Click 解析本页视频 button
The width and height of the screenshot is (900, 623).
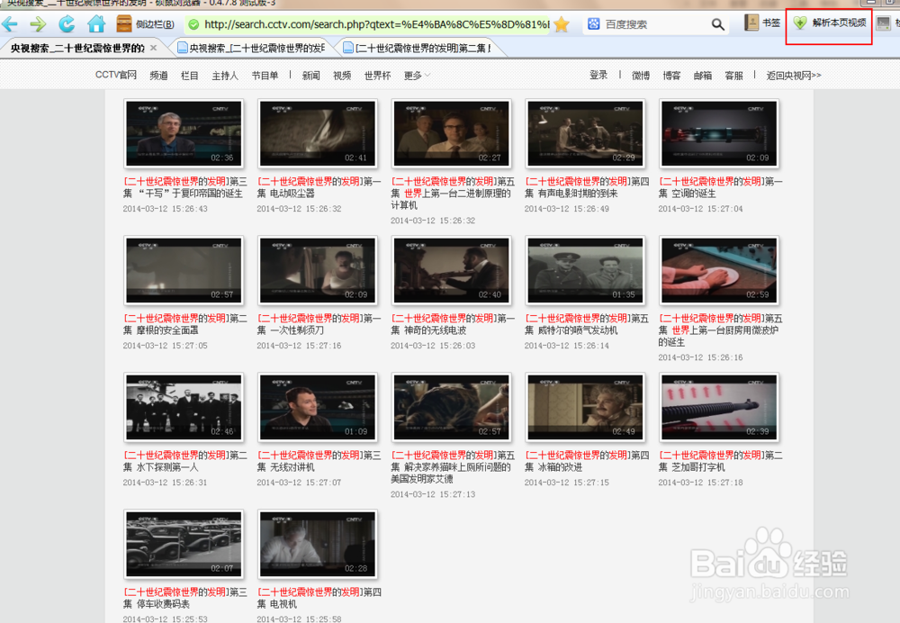point(830,23)
